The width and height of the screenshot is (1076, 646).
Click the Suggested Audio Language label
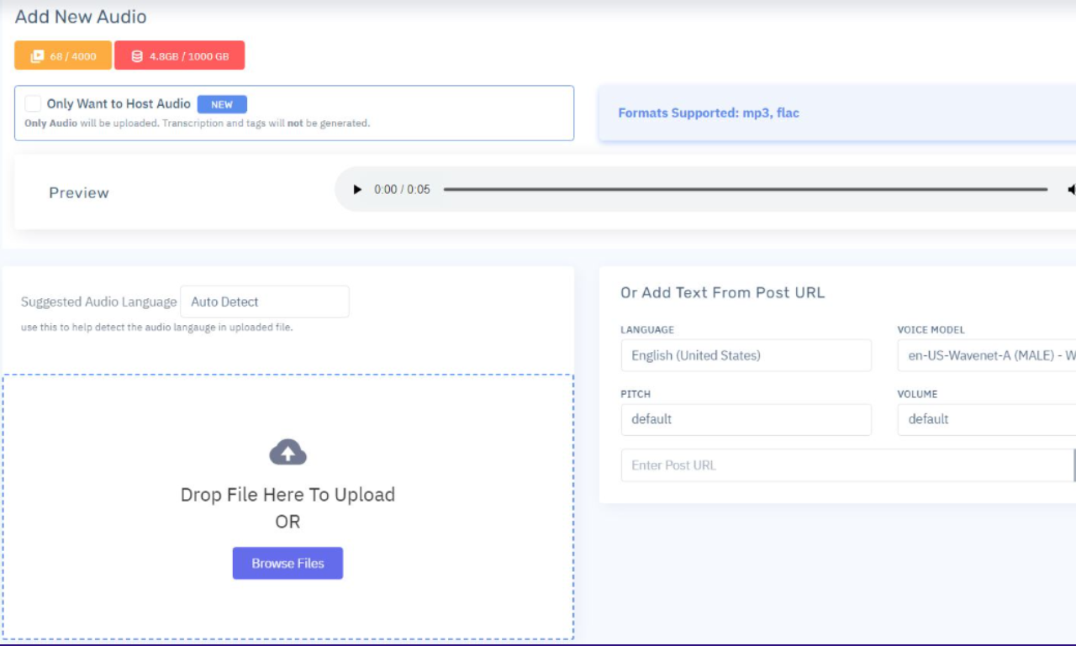[x=99, y=302]
